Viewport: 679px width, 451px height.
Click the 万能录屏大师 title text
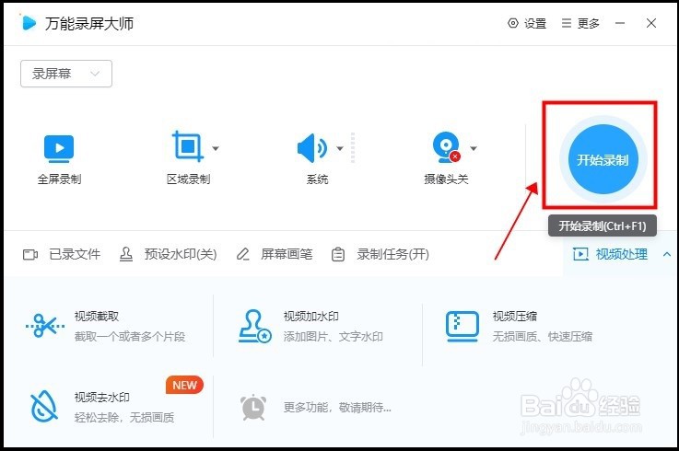click(89, 23)
